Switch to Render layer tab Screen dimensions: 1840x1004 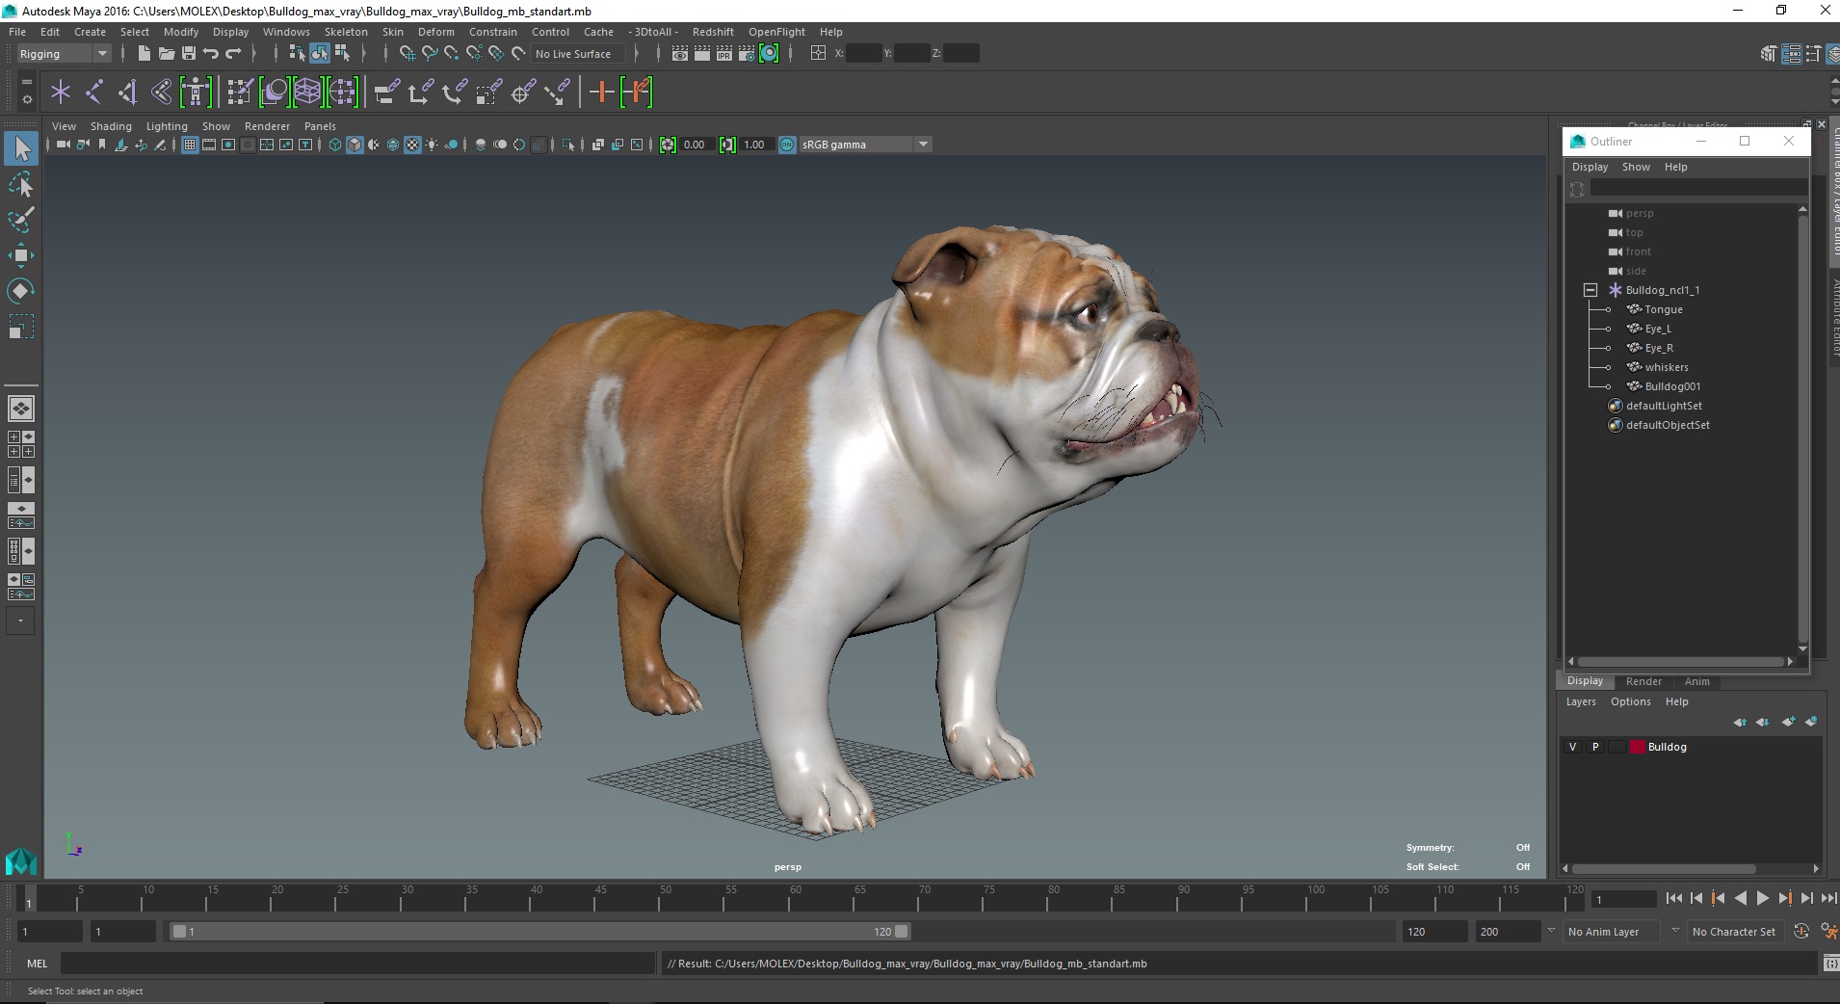pyautogui.click(x=1643, y=681)
